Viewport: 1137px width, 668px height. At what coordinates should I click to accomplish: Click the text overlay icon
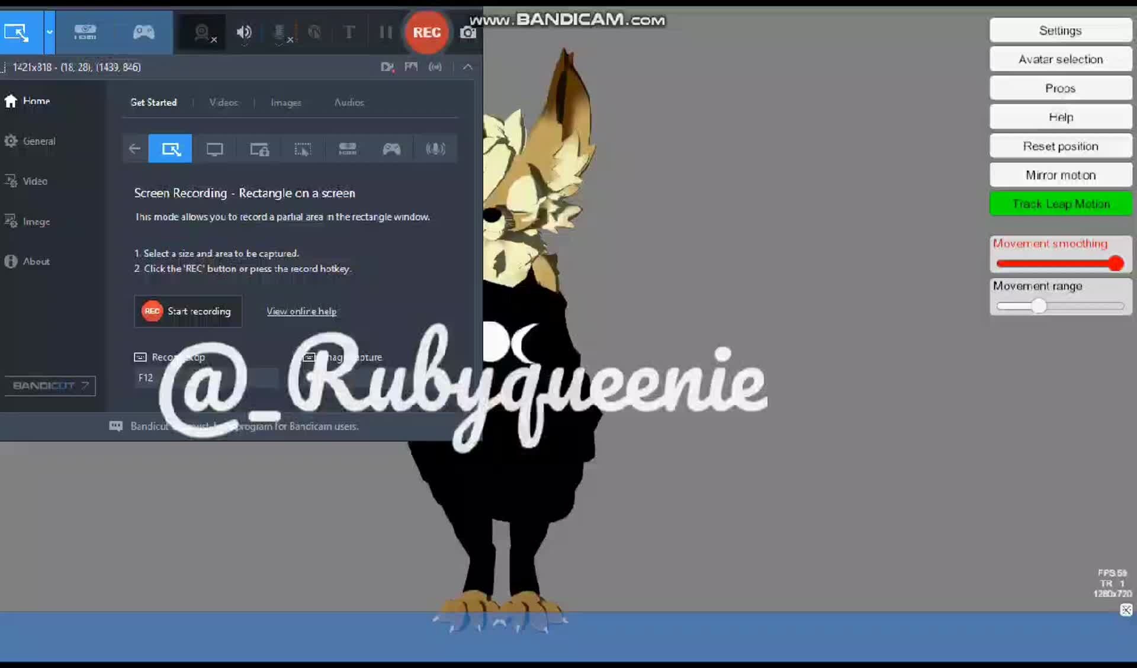click(349, 33)
